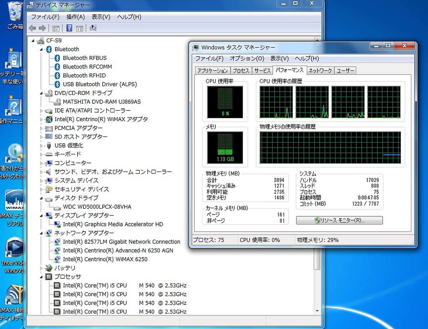
Task: Open ファイル(F) menu in Task Manager
Action: [209, 58]
